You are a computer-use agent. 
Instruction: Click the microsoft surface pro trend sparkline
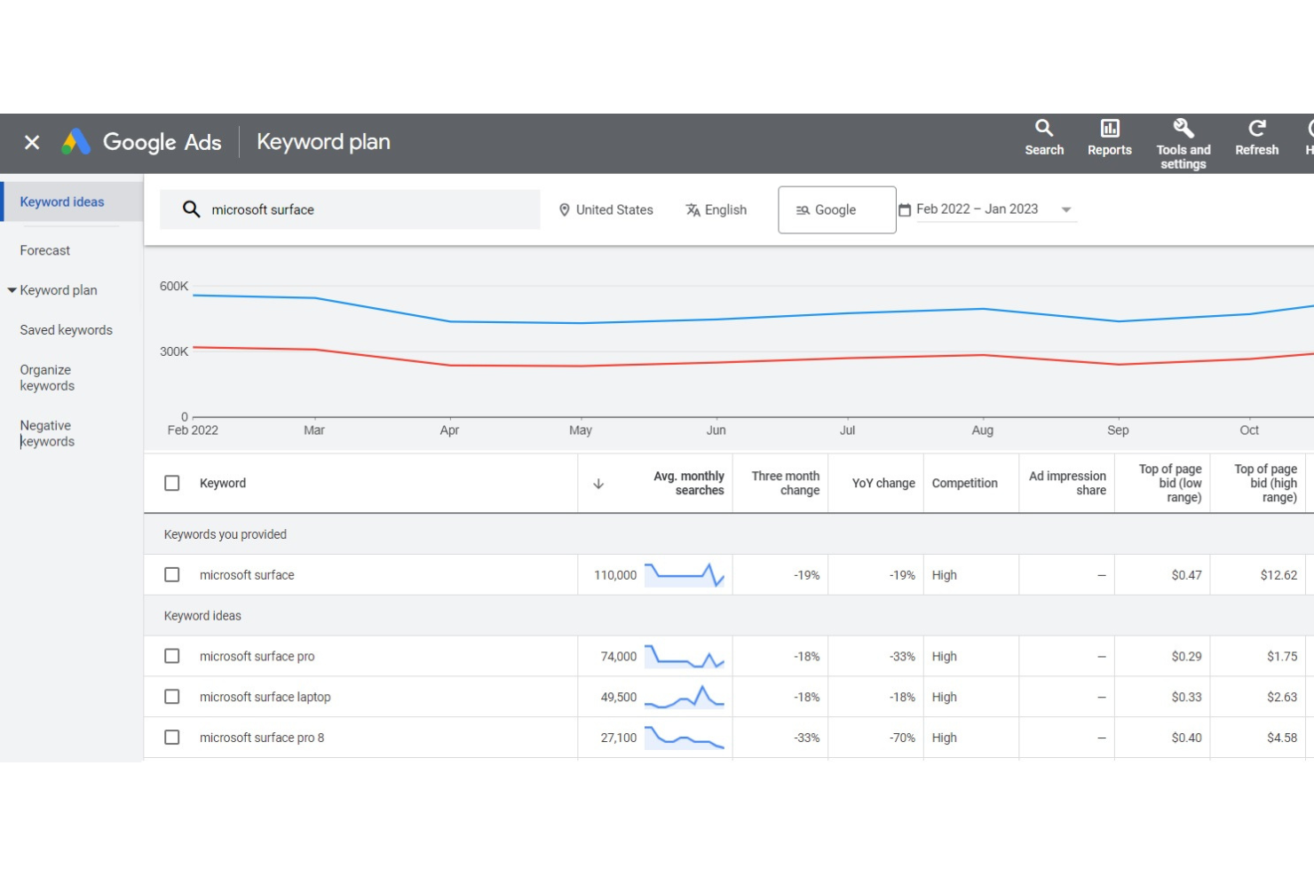685,657
